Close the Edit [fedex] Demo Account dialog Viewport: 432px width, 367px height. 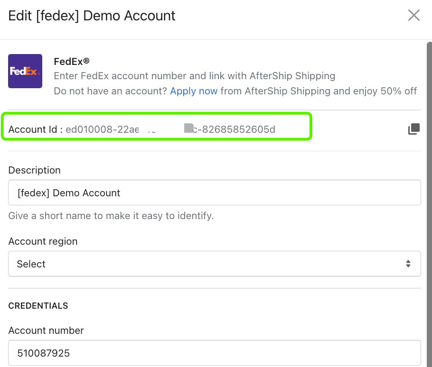[414, 15]
